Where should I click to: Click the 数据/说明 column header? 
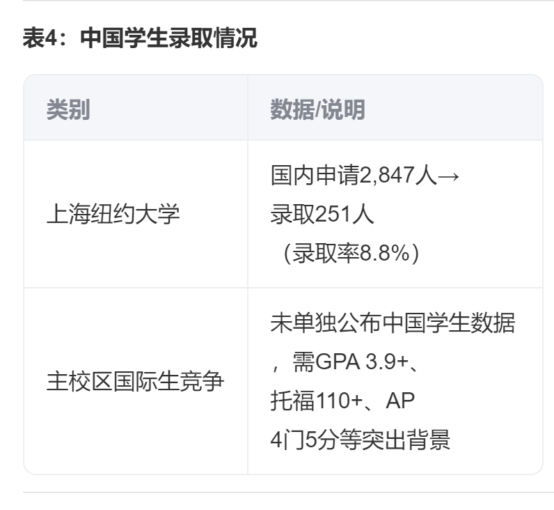click(317, 109)
